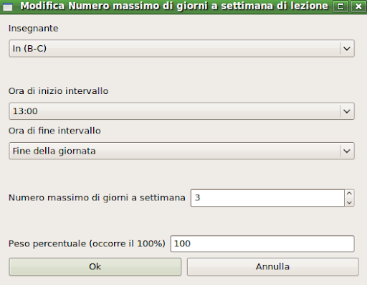
Task: Open the 'Fine della giornata' combo box
Action: coord(181,151)
